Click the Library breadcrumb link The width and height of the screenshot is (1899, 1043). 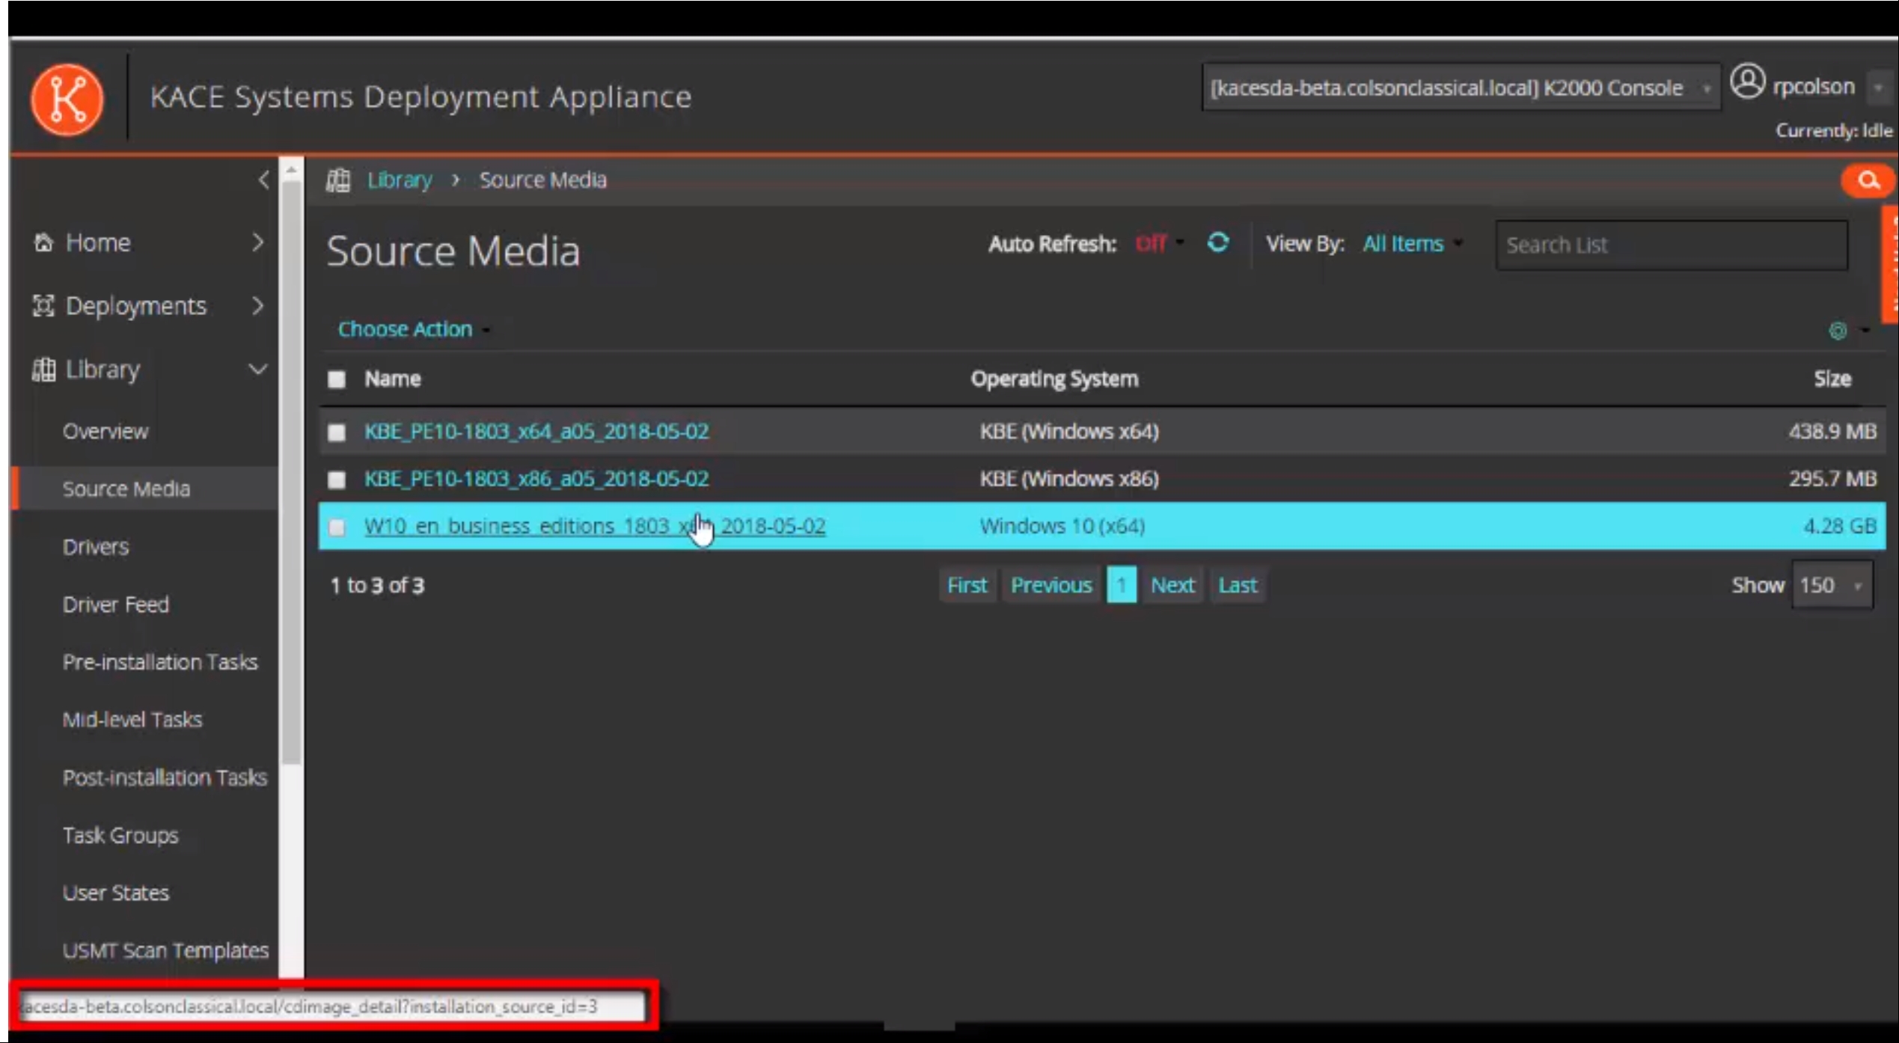point(400,180)
